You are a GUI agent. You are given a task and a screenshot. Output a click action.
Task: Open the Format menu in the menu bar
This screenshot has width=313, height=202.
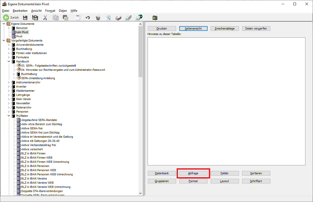[50, 11]
